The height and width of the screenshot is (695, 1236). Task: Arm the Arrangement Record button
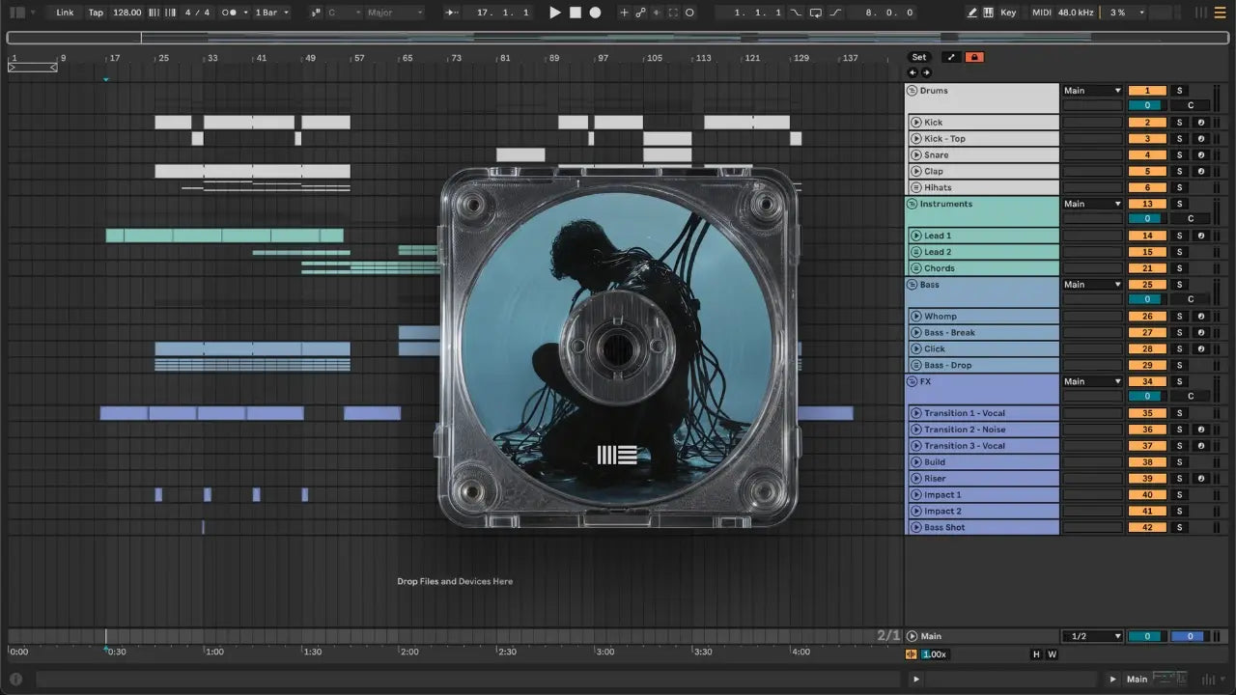point(595,13)
